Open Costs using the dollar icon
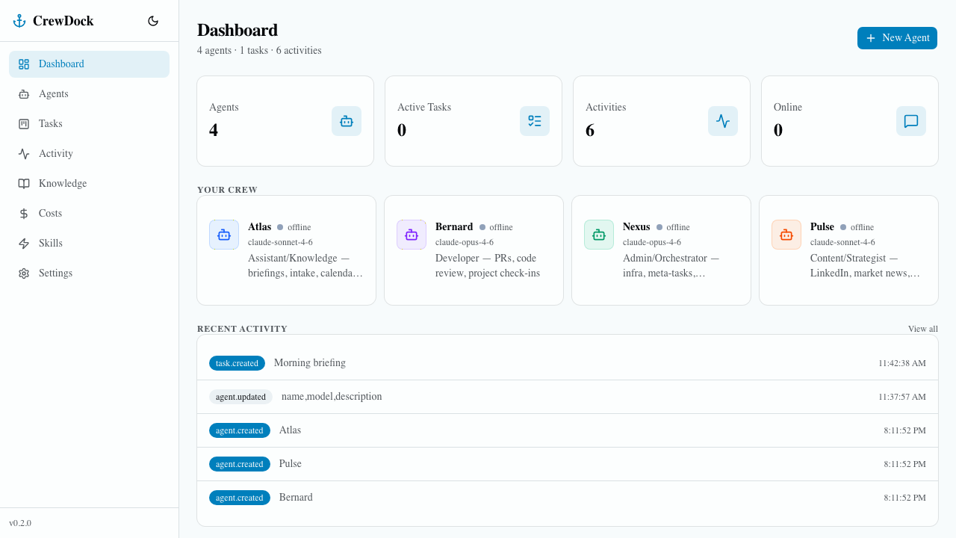 [x=23, y=213]
